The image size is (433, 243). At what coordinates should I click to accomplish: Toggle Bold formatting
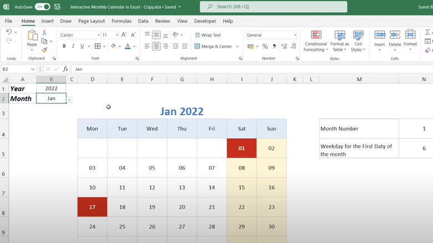pyautogui.click(x=64, y=47)
